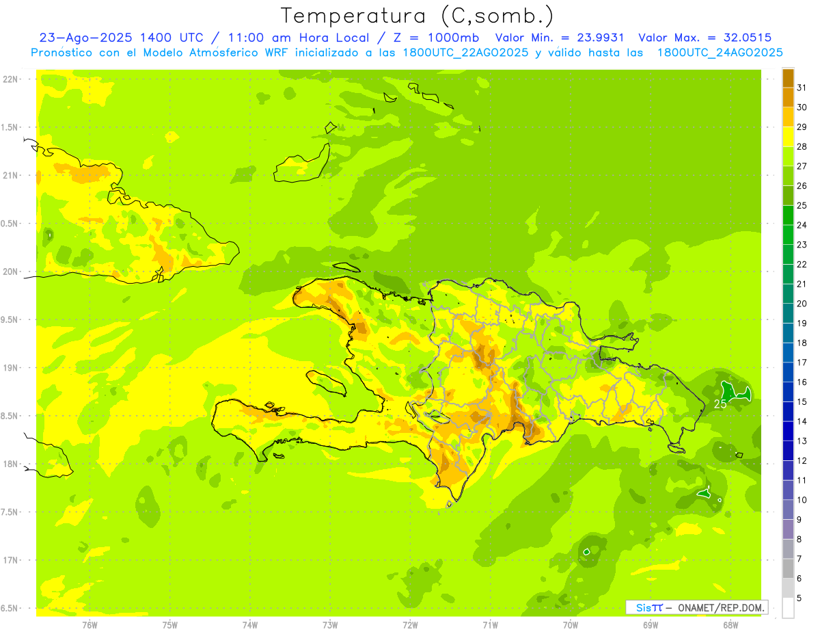Click the orange swatch between 30 and 31
The height and width of the screenshot is (634, 820).
[x=788, y=97]
